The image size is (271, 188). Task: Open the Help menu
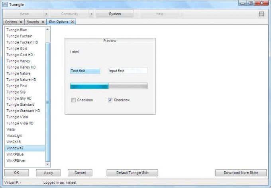click(160, 14)
